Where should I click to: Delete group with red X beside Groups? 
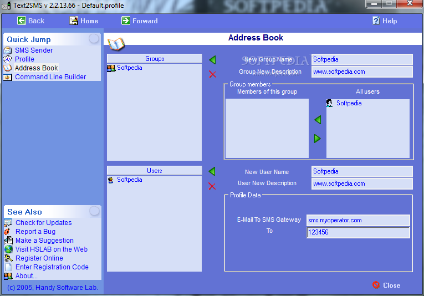pyautogui.click(x=212, y=74)
